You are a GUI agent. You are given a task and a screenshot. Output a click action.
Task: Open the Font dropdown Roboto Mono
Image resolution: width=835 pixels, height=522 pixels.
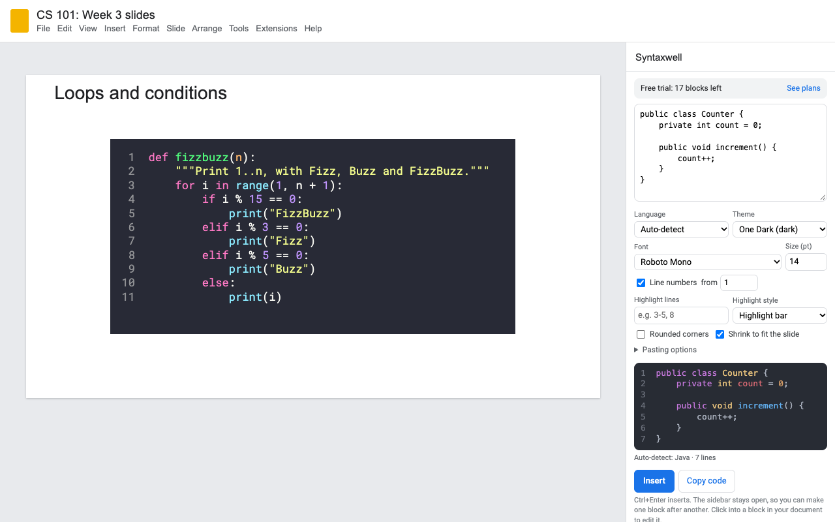pos(708,262)
